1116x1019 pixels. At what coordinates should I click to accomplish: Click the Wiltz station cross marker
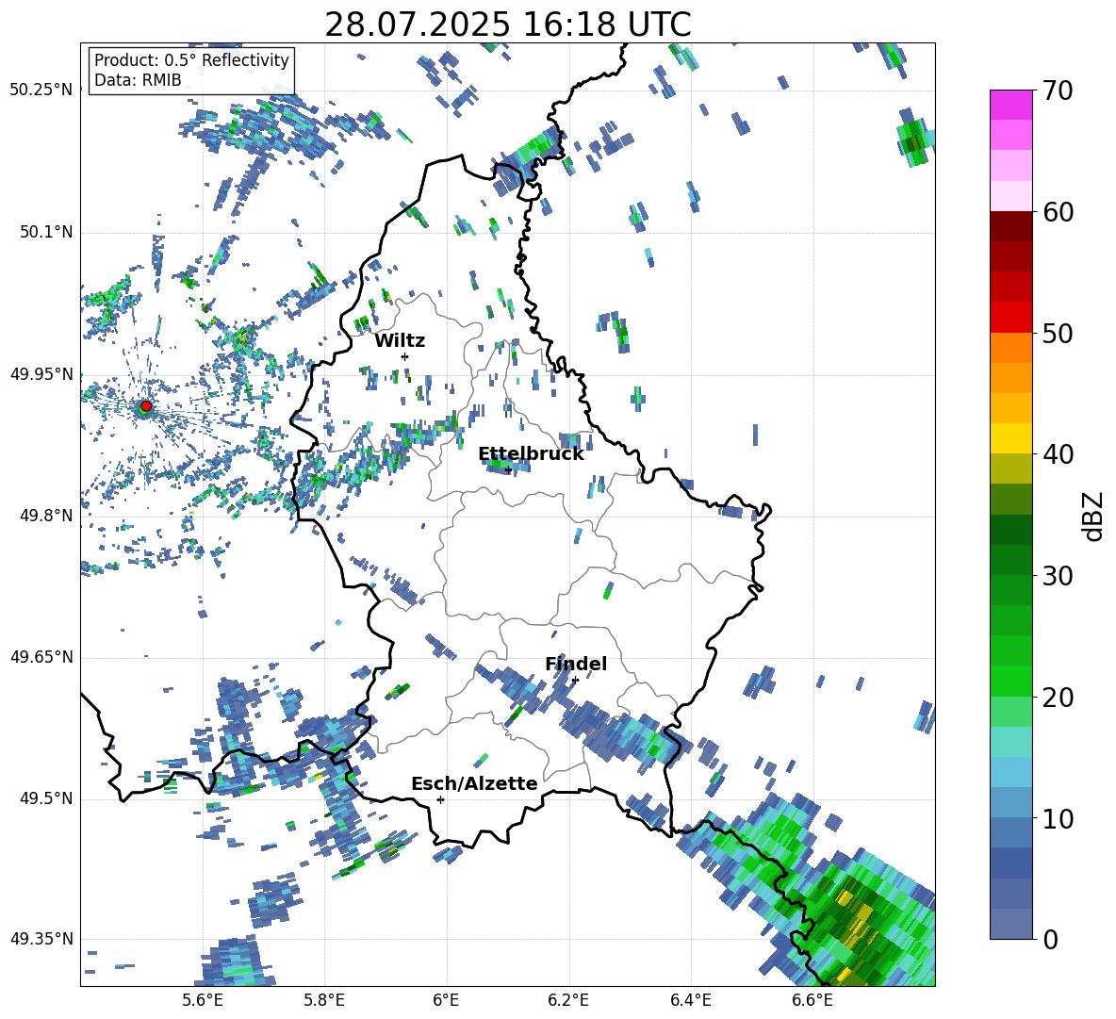tap(405, 356)
